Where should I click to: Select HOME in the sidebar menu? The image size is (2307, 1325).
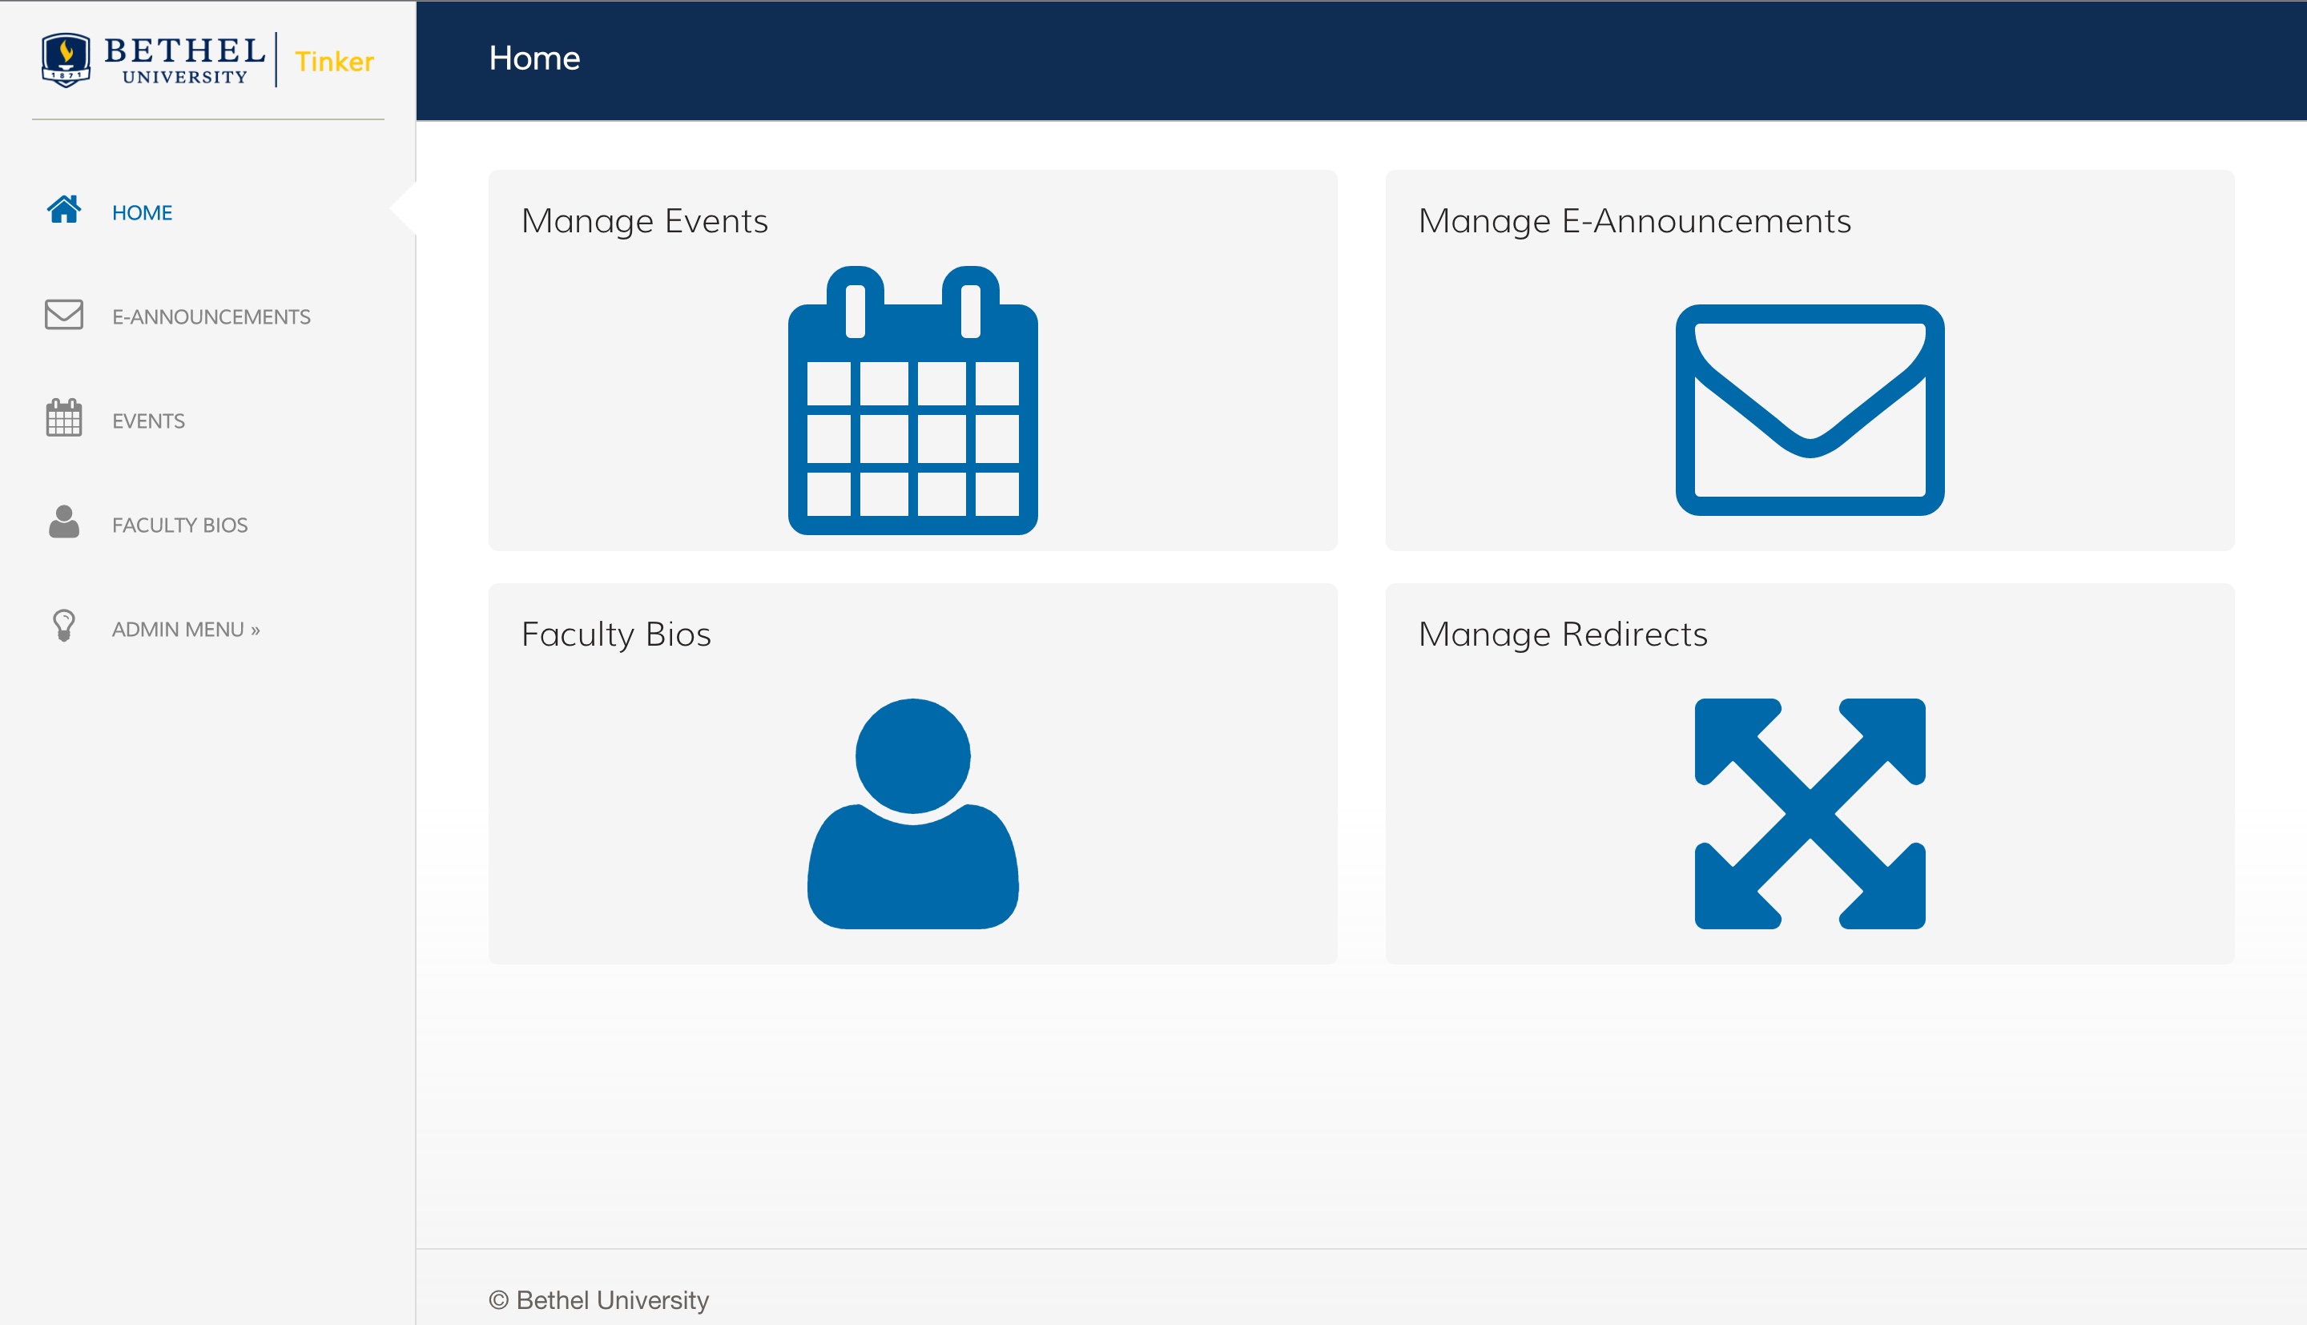142,213
